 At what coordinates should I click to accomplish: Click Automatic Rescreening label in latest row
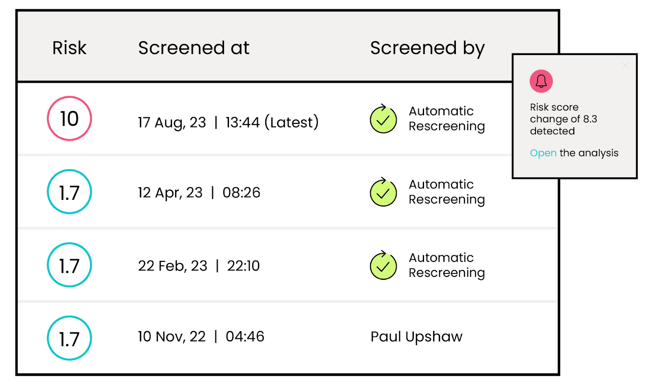pyautogui.click(x=446, y=119)
